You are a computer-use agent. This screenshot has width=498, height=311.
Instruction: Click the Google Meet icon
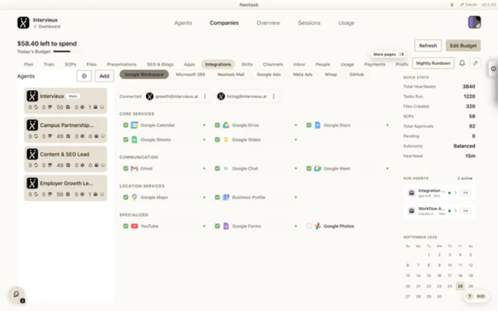(x=317, y=169)
